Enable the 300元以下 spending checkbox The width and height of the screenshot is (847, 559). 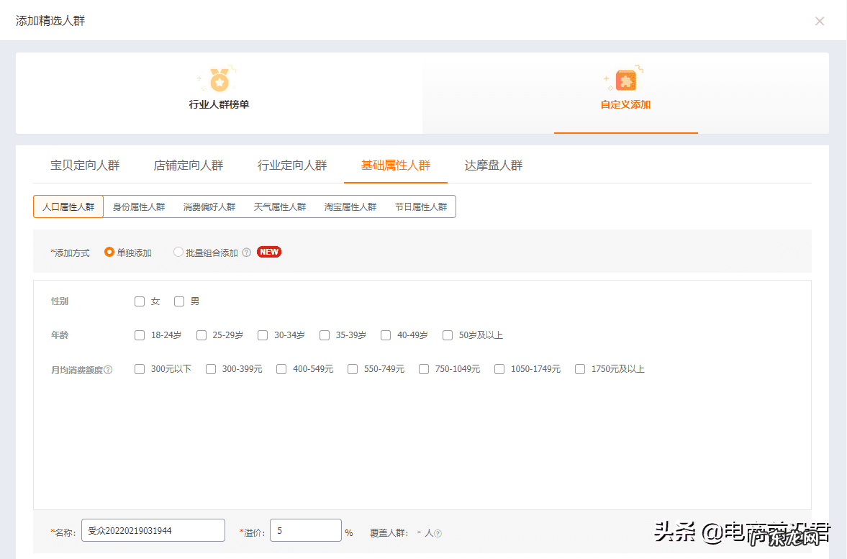140,368
